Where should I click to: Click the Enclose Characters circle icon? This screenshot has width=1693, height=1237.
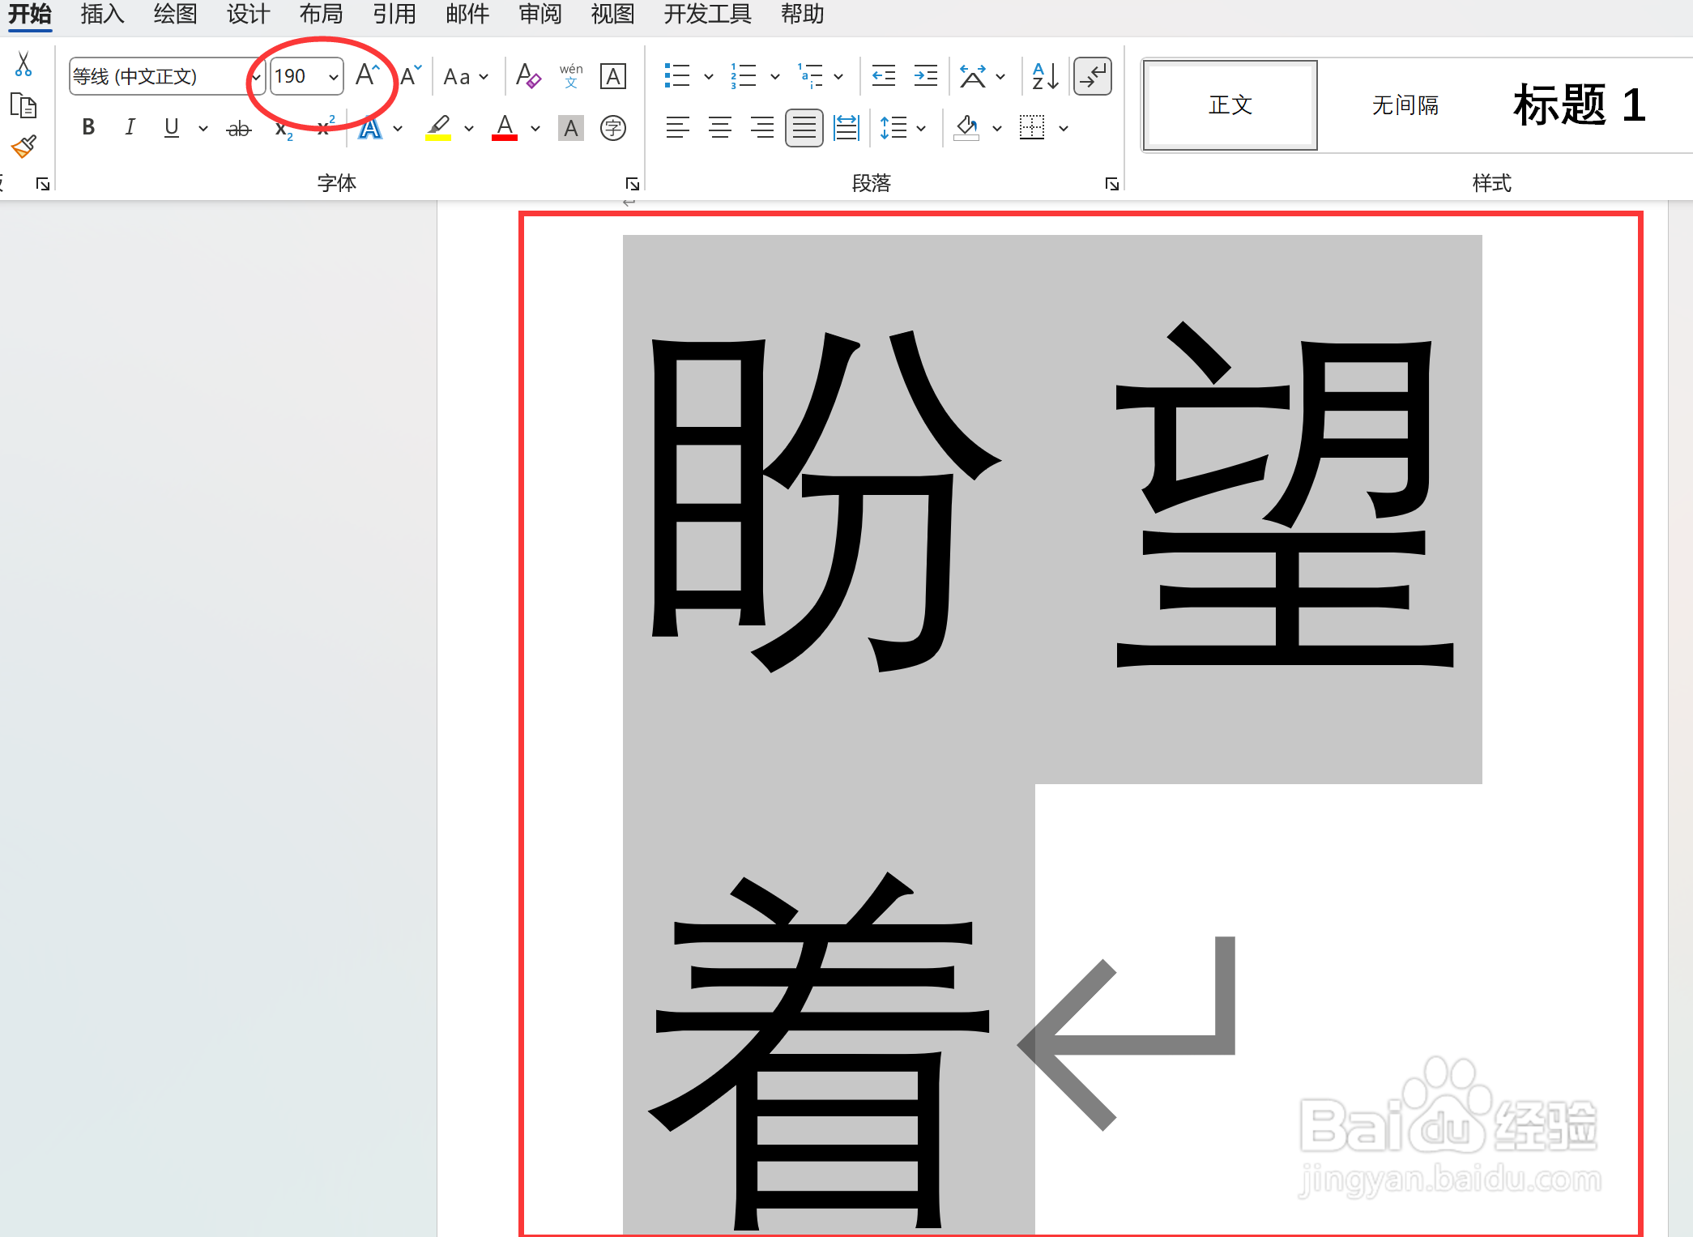click(x=613, y=128)
